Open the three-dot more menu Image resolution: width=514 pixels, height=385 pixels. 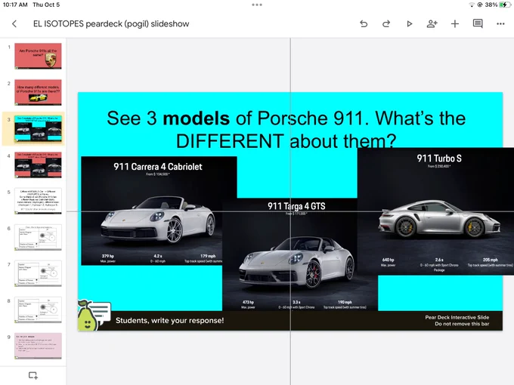click(x=500, y=23)
